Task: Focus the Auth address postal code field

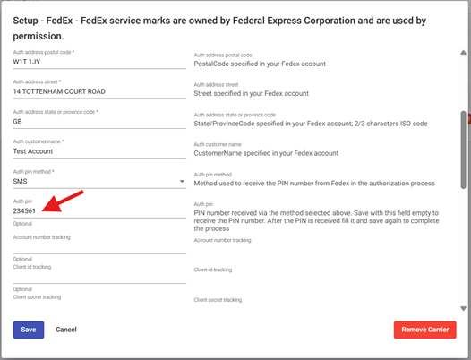Action: coord(99,62)
